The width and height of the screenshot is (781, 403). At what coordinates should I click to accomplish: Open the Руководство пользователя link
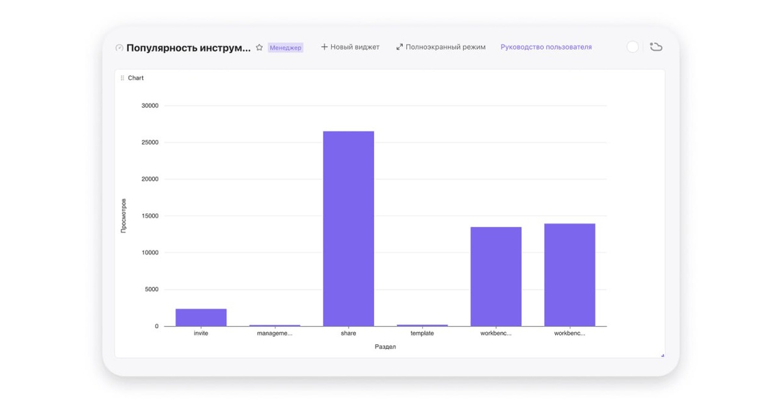(x=546, y=47)
